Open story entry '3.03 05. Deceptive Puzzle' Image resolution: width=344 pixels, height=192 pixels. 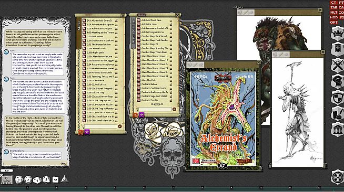point(100,105)
